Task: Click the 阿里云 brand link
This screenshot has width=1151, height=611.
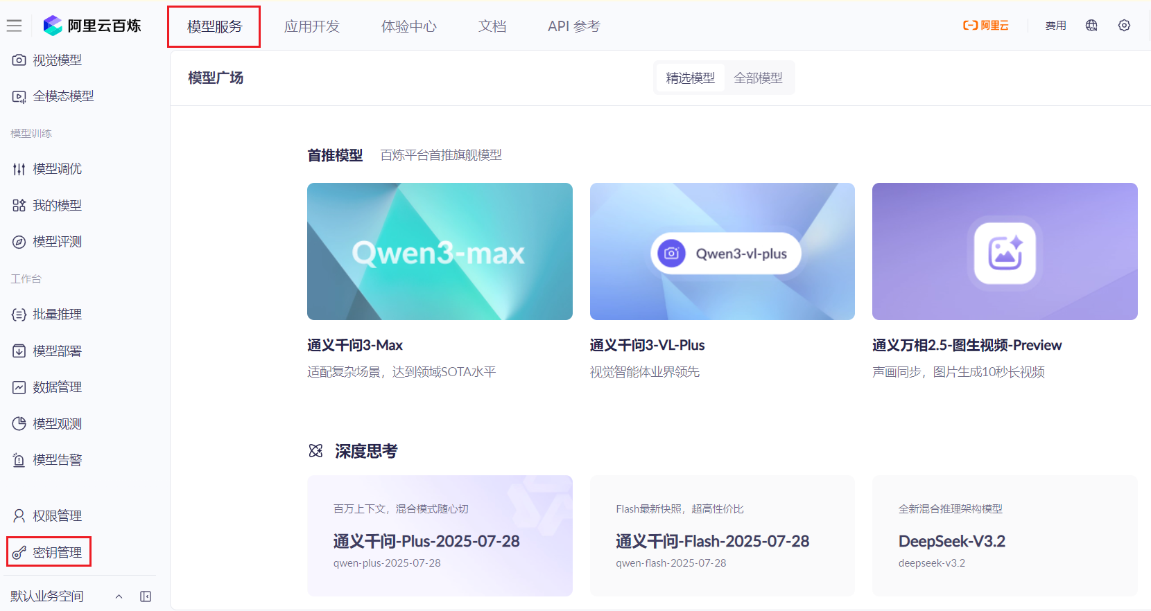Action: click(986, 26)
